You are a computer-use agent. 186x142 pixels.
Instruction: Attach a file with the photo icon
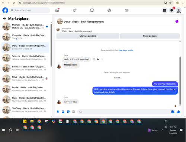coord(63,112)
